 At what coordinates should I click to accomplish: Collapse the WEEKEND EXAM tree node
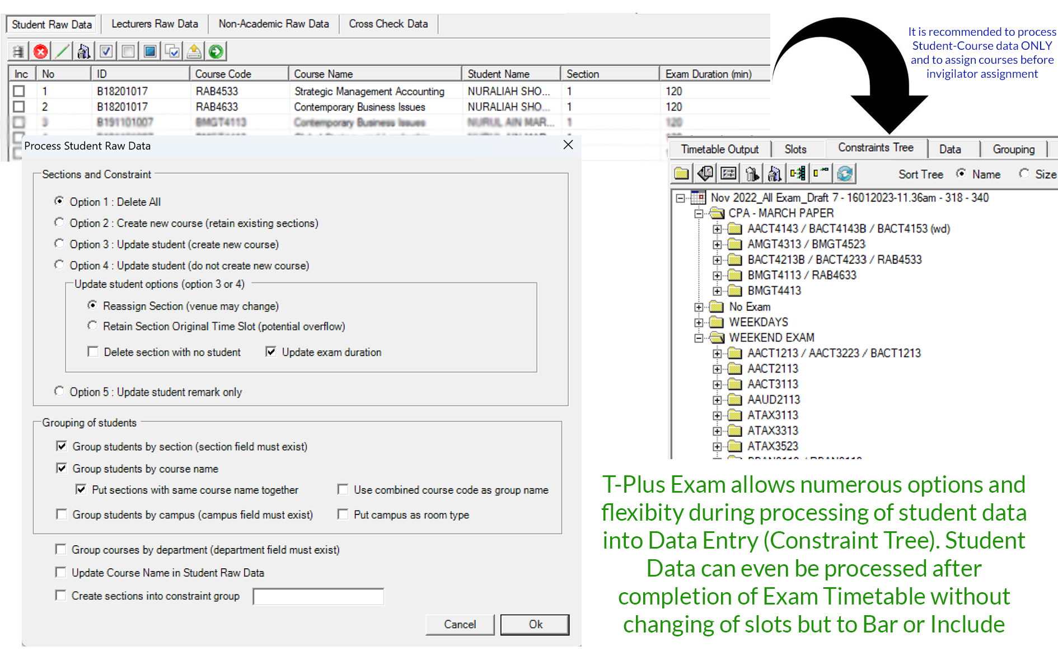tap(699, 338)
